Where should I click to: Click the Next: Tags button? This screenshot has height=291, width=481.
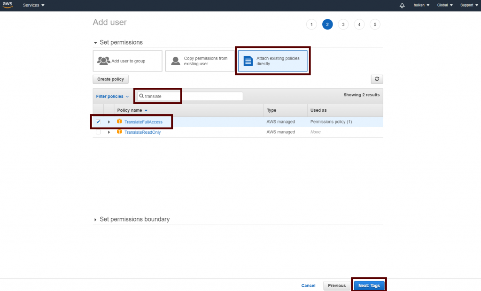(x=369, y=285)
